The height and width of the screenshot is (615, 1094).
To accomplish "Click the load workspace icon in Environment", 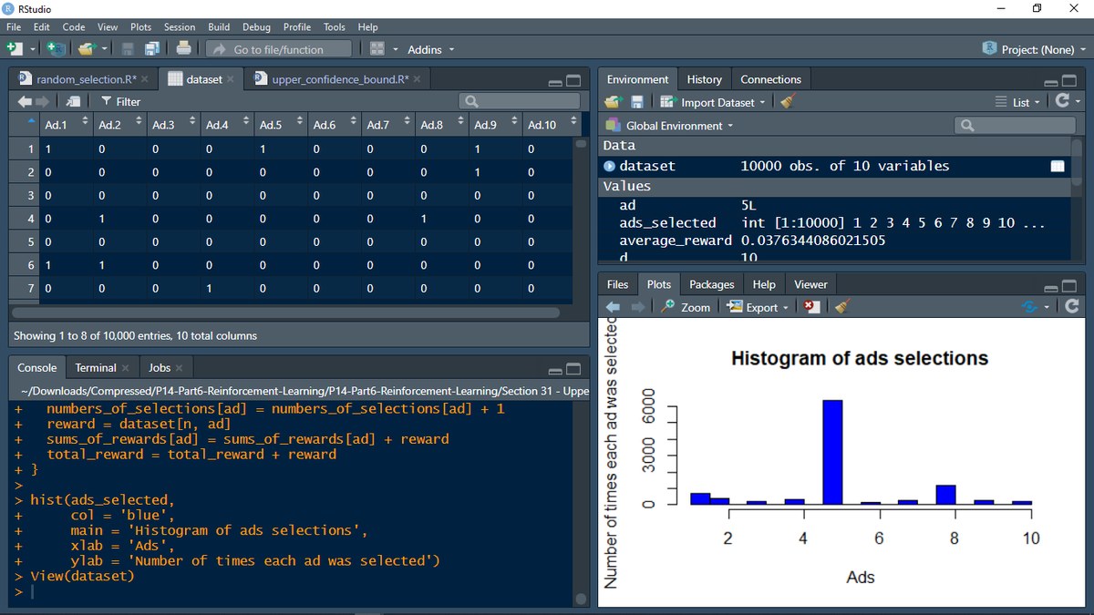I will (x=614, y=102).
